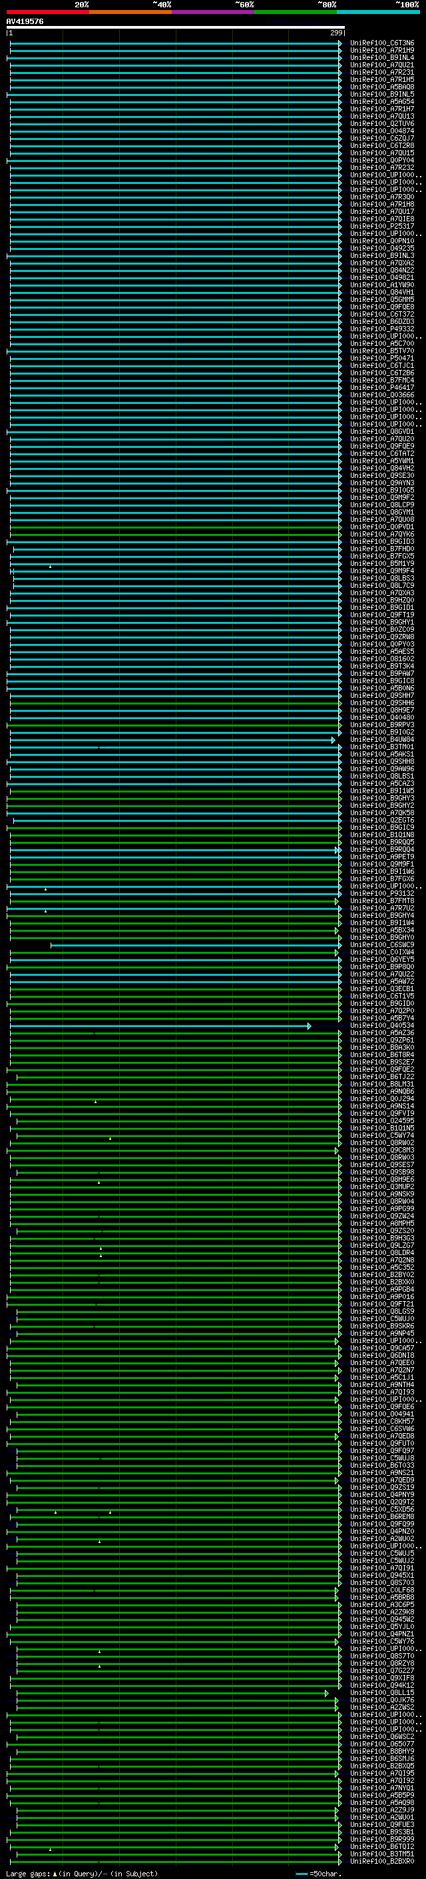Image resolution: width=426 pixels, height=1879 pixels.
Task: Click the arrowhead ending the UniRef100_B4UW84 bar
Action: tap(333, 741)
